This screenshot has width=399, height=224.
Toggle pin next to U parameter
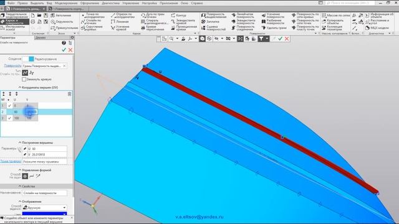(25, 149)
